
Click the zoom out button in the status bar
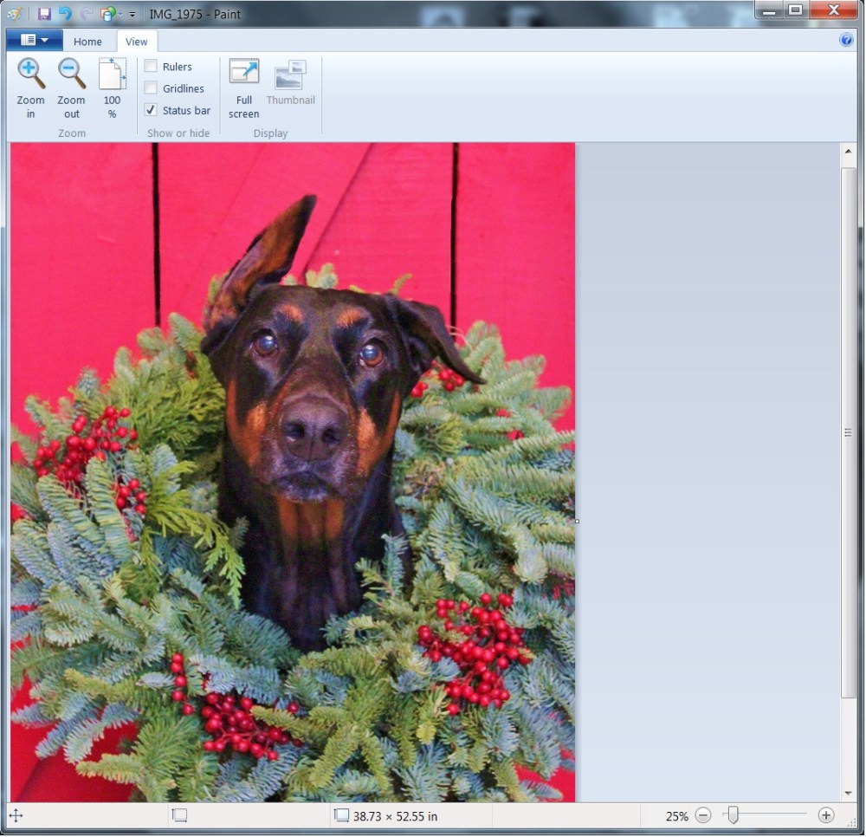703,815
